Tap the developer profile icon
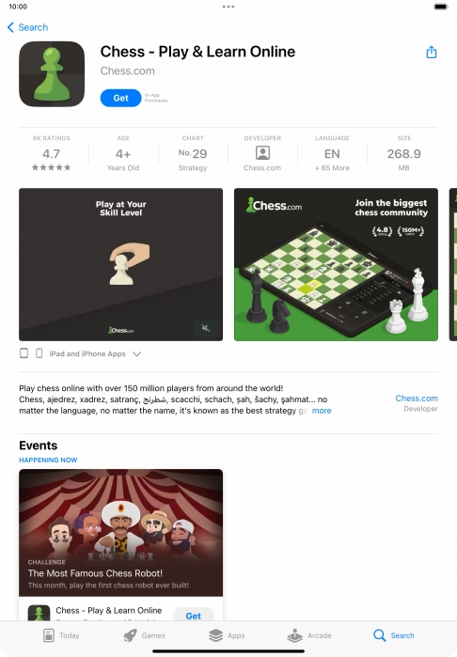457x657 pixels. [x=263, y=153]
